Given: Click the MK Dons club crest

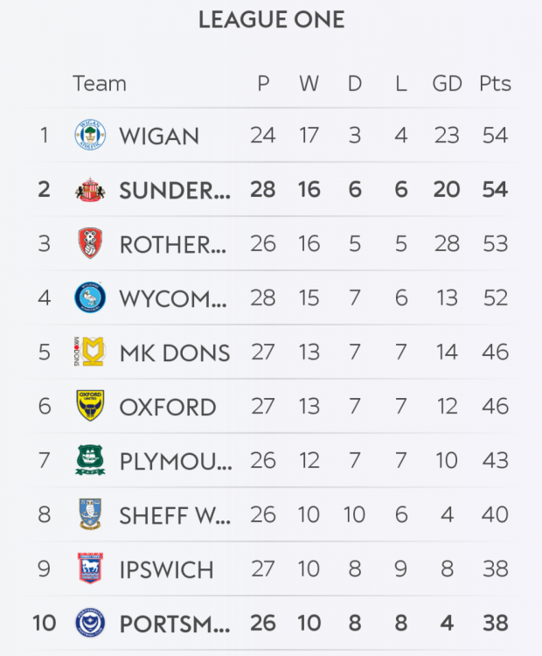Looking at the screenshot, I should tap(89, 352).
